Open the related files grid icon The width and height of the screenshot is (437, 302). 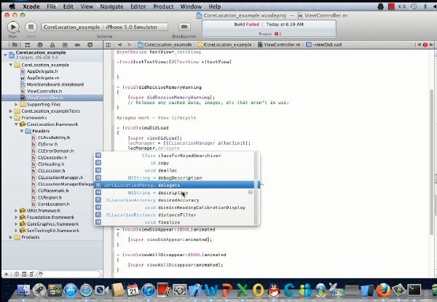[x=109, y=45]
